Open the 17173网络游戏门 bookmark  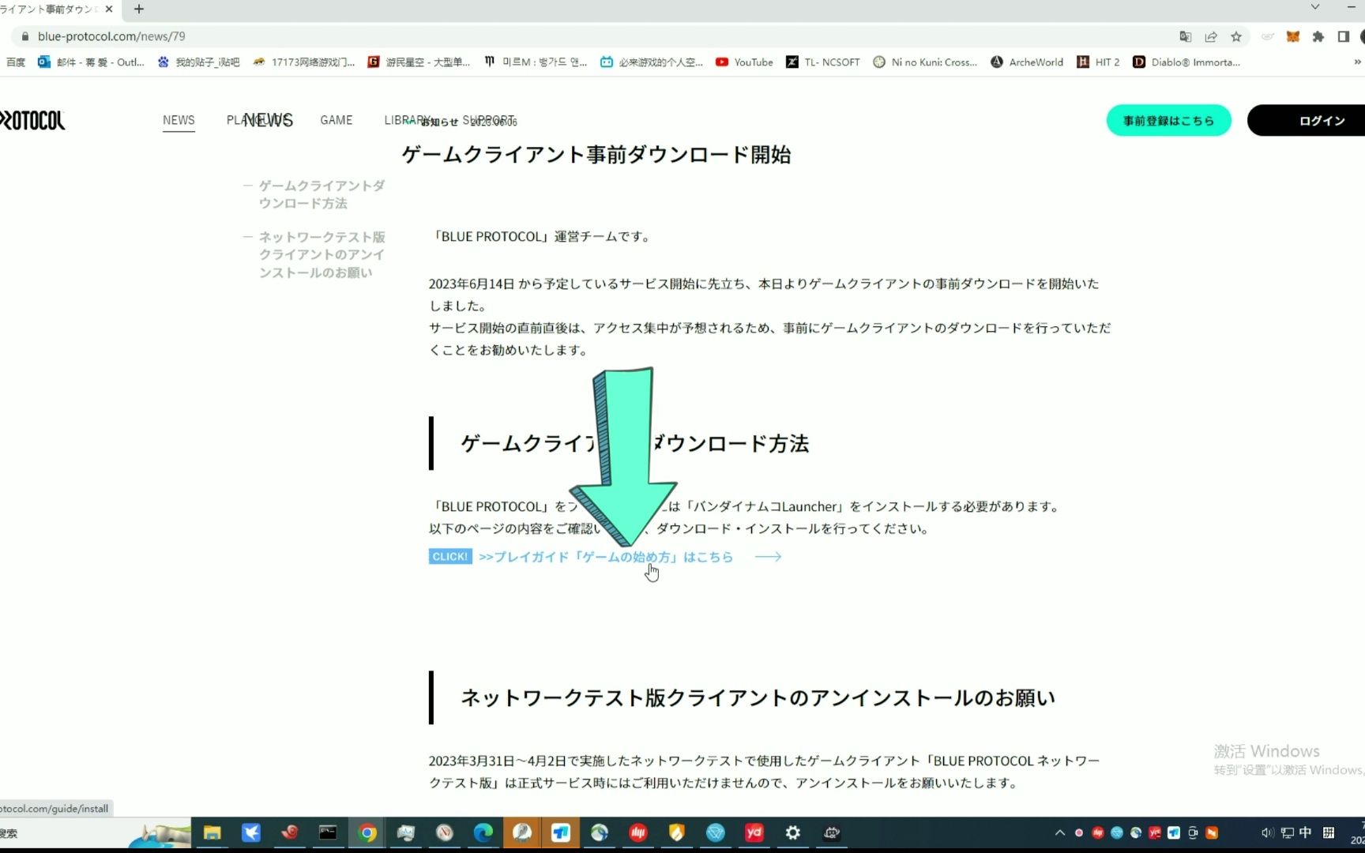pos(304,62)
